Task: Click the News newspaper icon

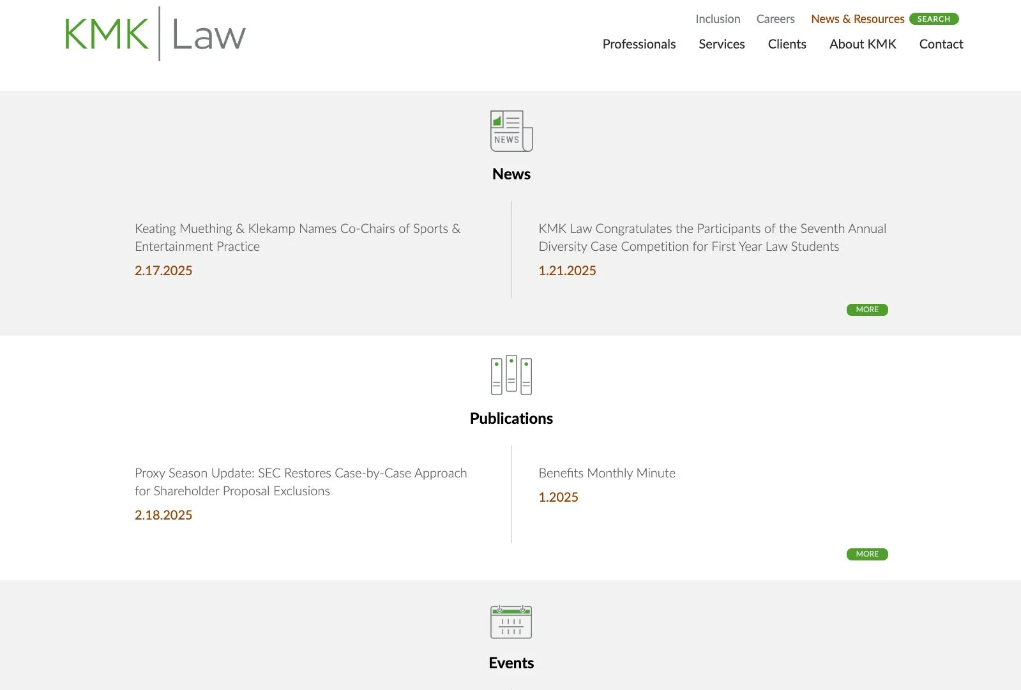Action: coord(511,131)
